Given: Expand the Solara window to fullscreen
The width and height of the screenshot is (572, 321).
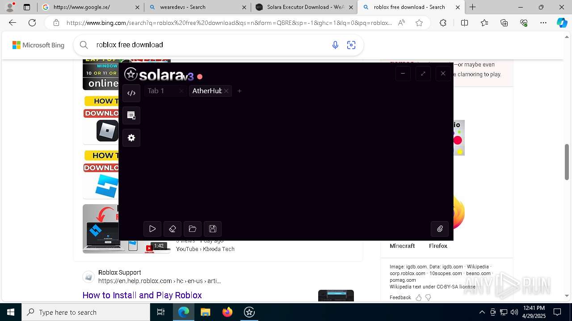Looking at the screenshot, I should [x=423, y=74].
